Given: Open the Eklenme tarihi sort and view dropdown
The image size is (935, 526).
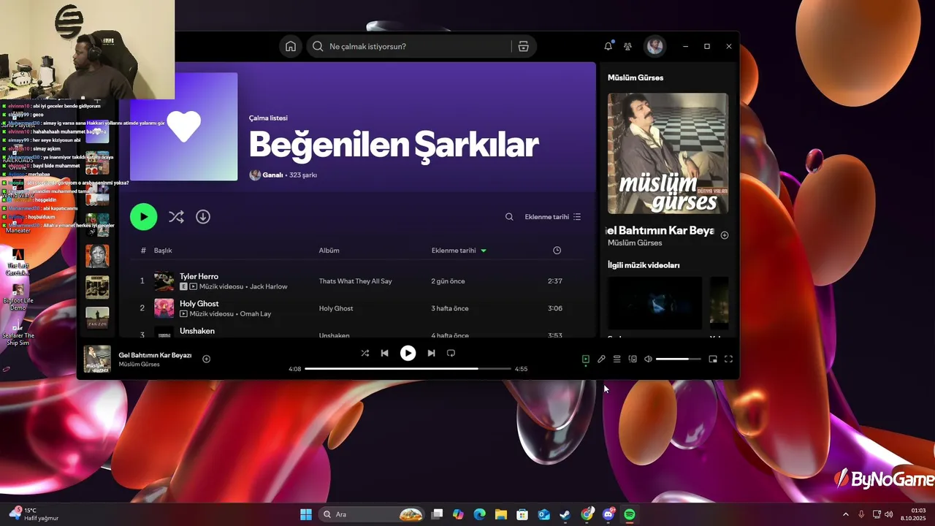Looking at the screenshot, I should click(553, 217).
